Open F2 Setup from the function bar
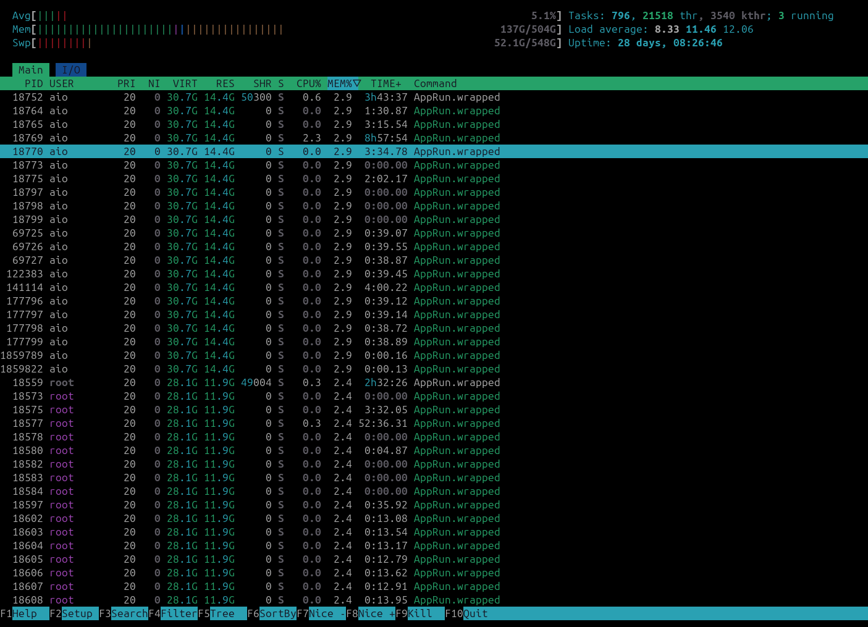The image size is (868, 627). pos(74,613)
